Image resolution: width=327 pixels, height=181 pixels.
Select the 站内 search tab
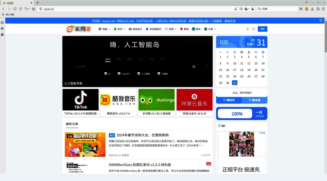pyautogui.click(x=108, y=59)
